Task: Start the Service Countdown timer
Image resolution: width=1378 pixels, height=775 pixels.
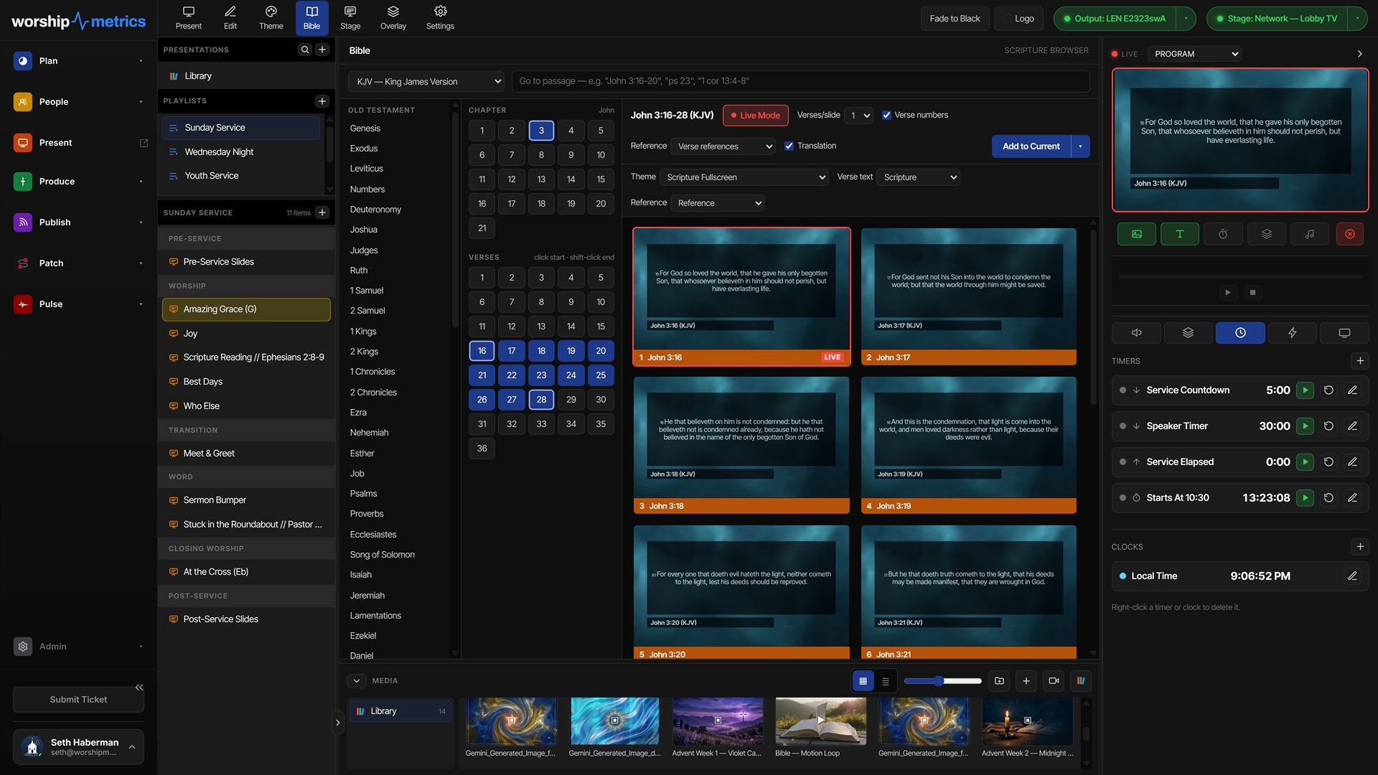Action: coord(1305,390)
